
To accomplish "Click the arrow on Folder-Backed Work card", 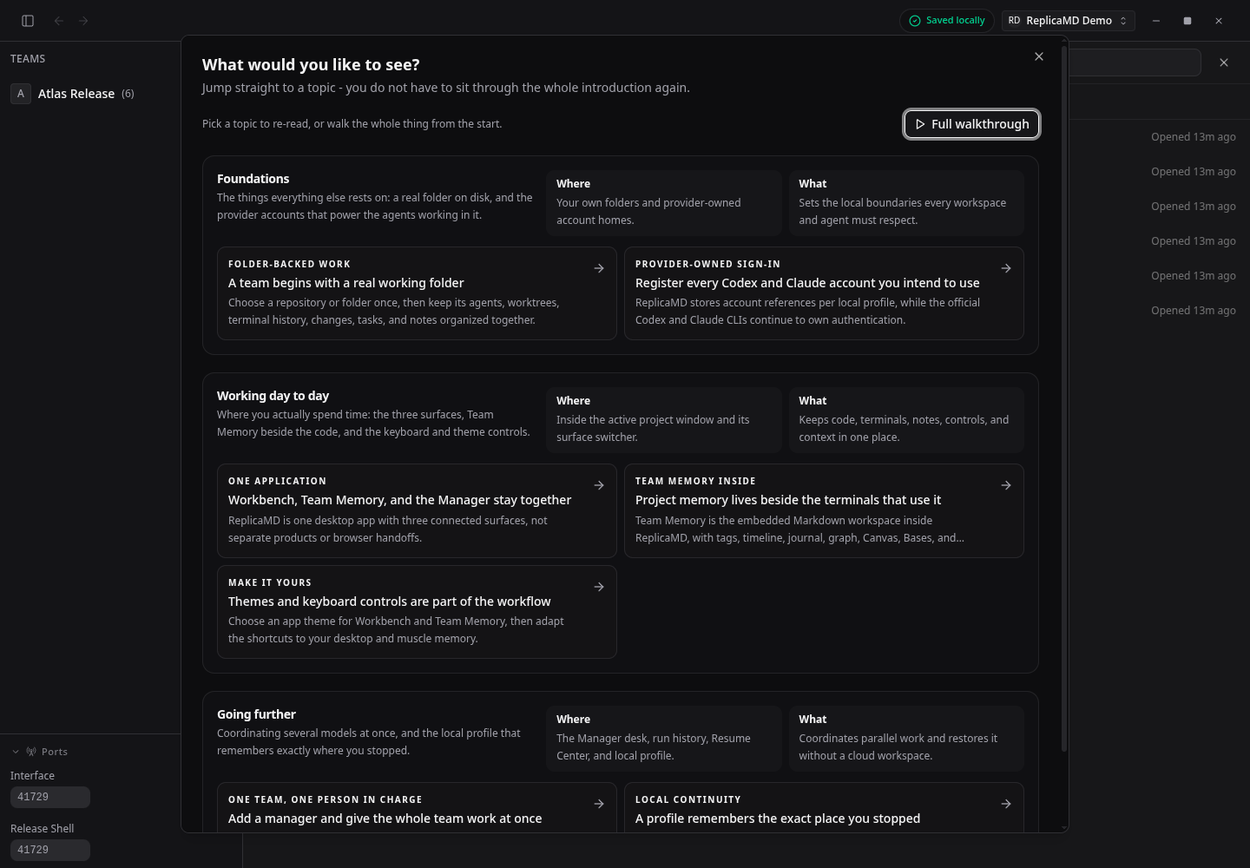I will 599,268.
